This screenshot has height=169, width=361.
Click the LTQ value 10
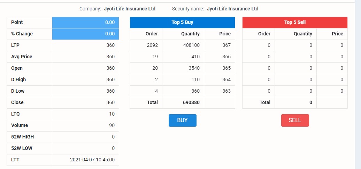tap(112, 114)
